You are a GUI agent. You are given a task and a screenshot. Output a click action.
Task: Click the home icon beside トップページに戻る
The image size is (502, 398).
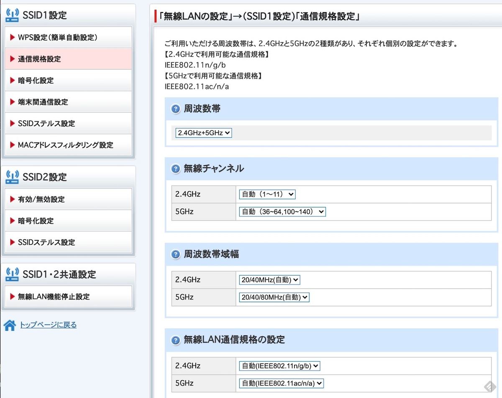tap(10, 325)
